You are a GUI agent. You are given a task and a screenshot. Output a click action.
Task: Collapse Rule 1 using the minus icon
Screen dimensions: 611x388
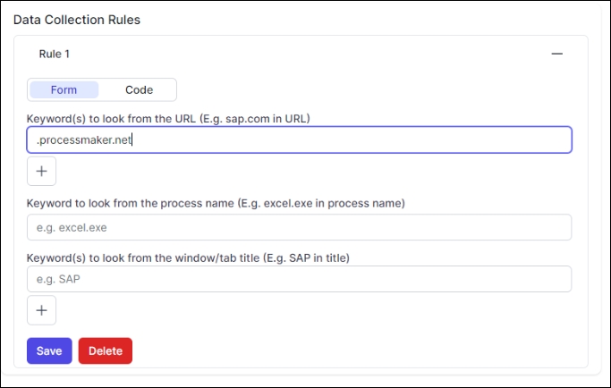click(x=556, y=54)
